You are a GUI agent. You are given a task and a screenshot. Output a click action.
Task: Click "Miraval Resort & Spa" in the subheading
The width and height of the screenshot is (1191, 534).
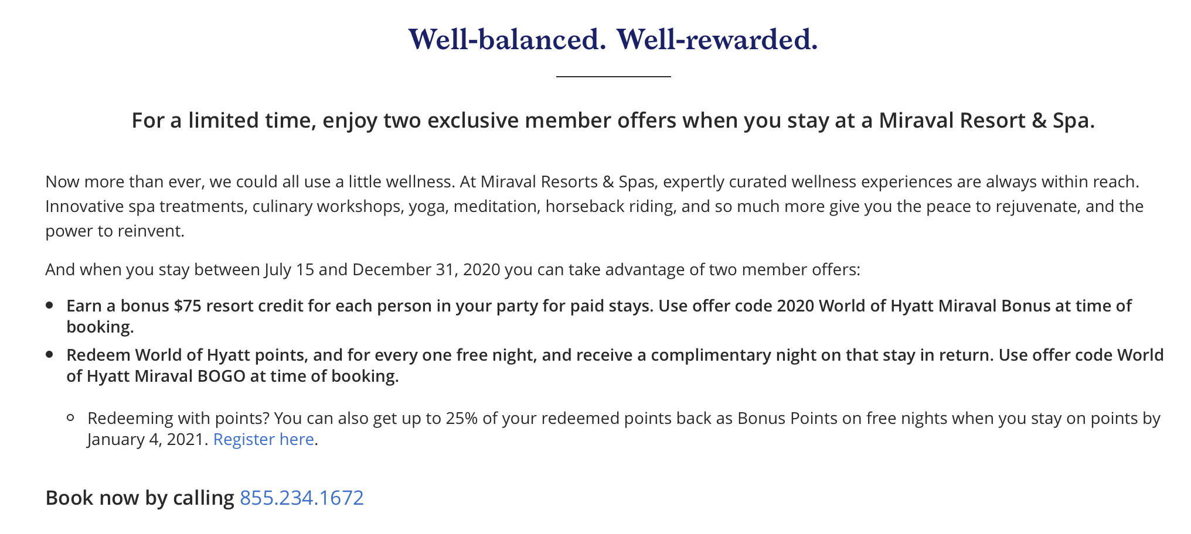point(986,120)
